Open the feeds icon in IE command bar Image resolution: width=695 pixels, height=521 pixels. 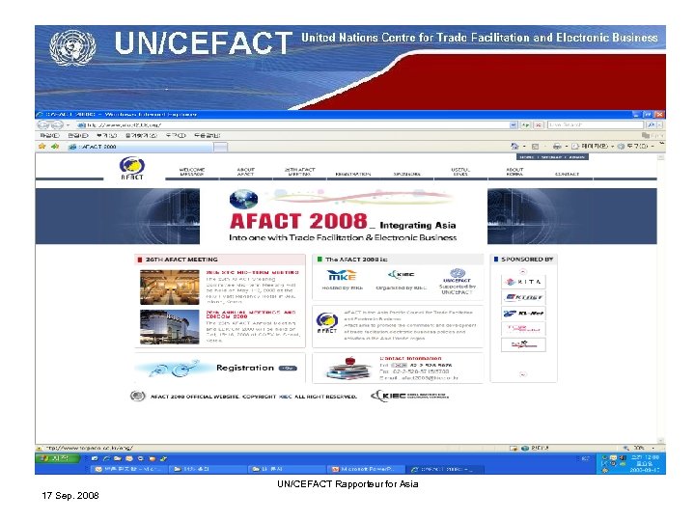point(535,147)
